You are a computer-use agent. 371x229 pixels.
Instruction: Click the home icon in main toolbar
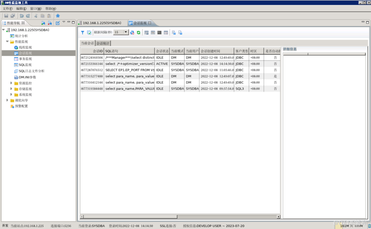coord(58,16)
